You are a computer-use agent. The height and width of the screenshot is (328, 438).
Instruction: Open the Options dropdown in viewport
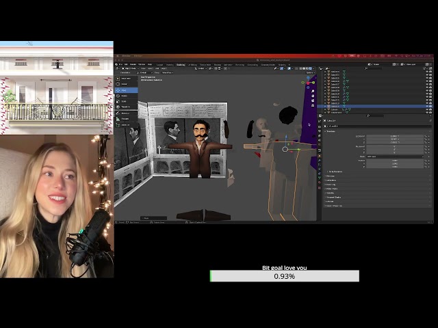coord(309,72)
